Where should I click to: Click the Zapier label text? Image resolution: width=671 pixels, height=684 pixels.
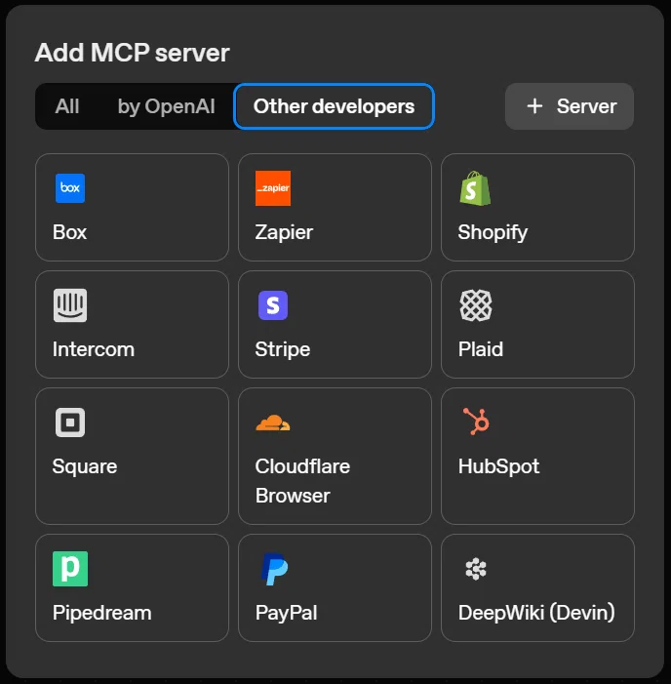tap(284, 232)
